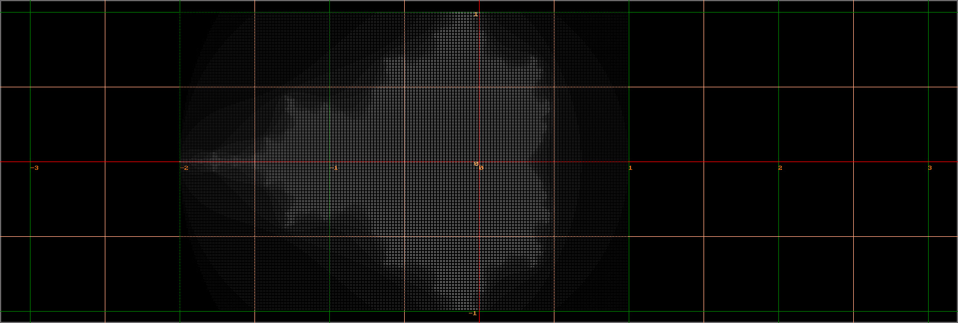Viewport: 958px width, 323px height.
Task: Click where the y-axis meets the y=1 green line
Action: pyautogui.click(x=479, y=12)
